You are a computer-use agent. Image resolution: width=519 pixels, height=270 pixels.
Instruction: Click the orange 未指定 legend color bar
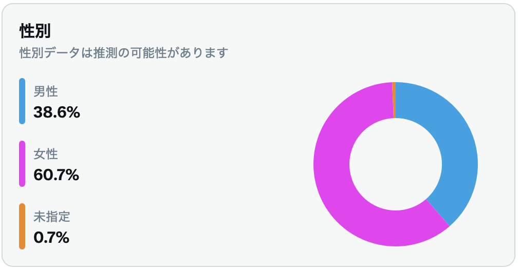(x=22, y=226)
